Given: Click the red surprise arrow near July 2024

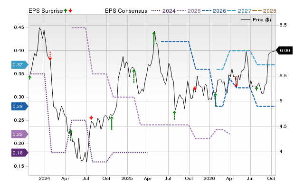Looking at the screenshot, I should tap(91, 118).
